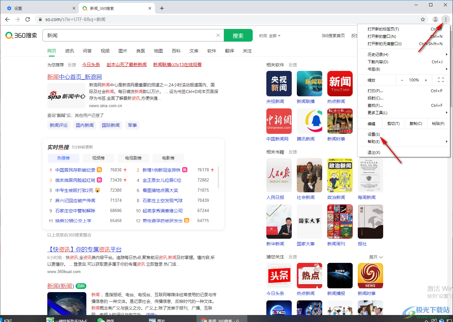Click 360搜索首页 link

(x=333, y=36)
